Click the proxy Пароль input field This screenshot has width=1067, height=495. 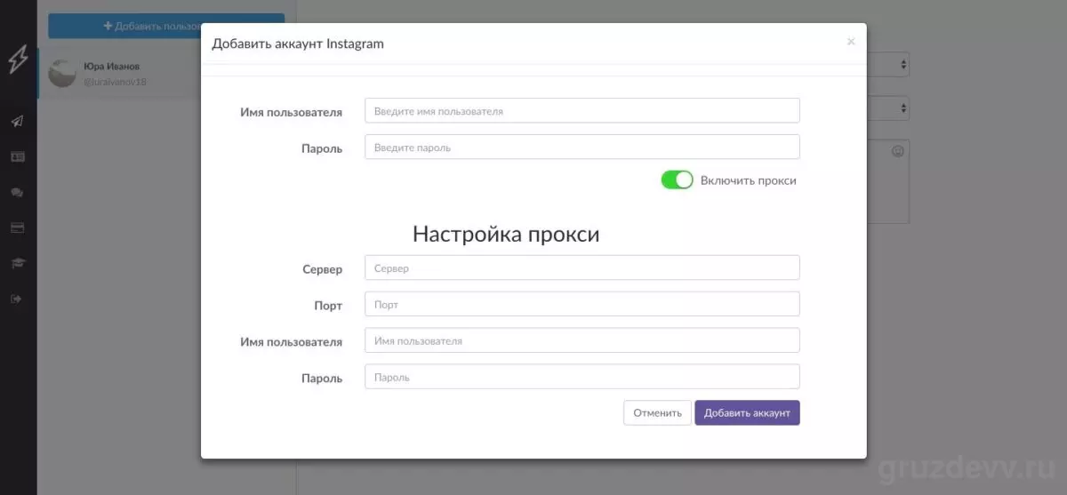coord(582,377)
